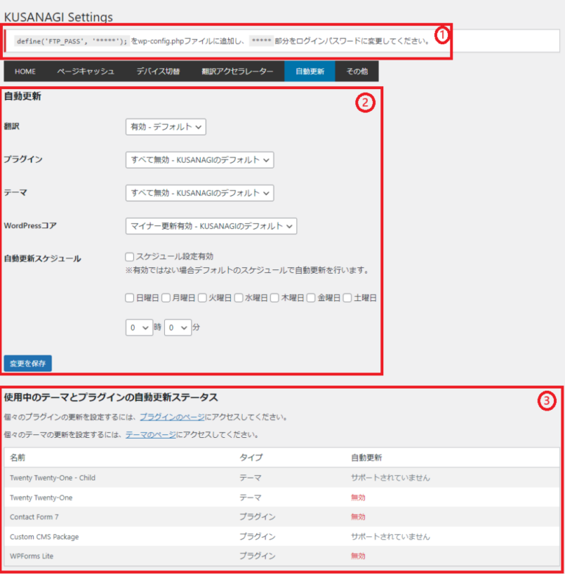Open the HOME tab
Screen dimensions: 565x574
pyautogui.click(x=25, y=71)
